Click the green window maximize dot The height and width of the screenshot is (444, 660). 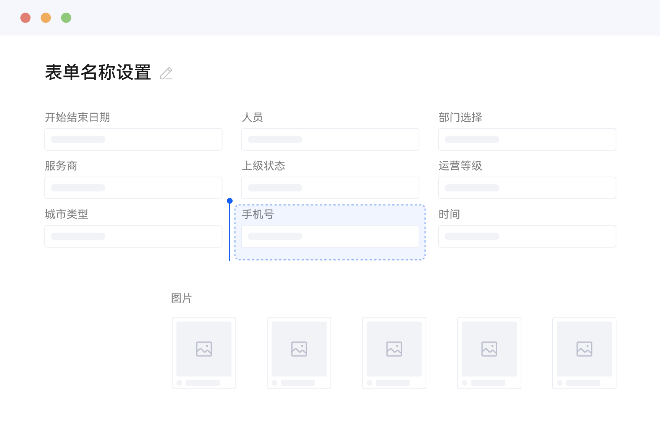coord(66,18)
